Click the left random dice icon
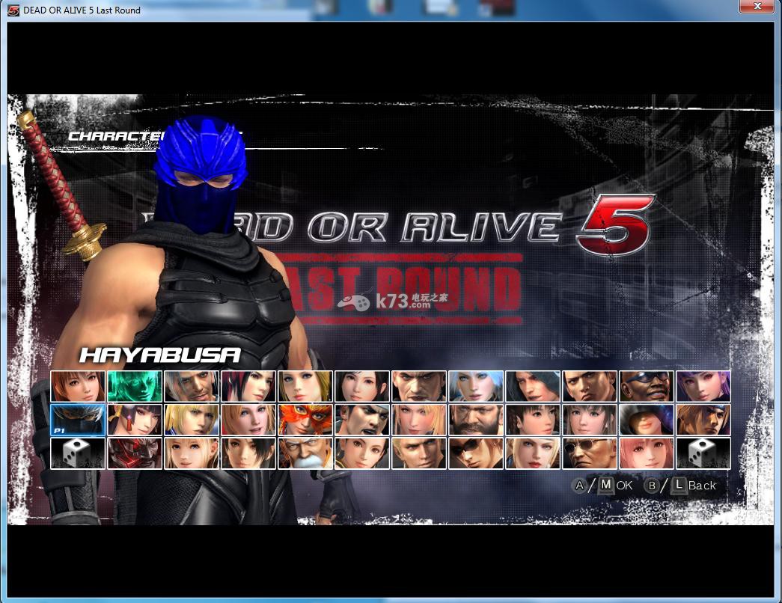The image size is (782, 603). coord(78,453)
